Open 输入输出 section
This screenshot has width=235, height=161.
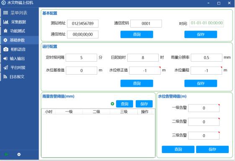[x=20, y=58]
